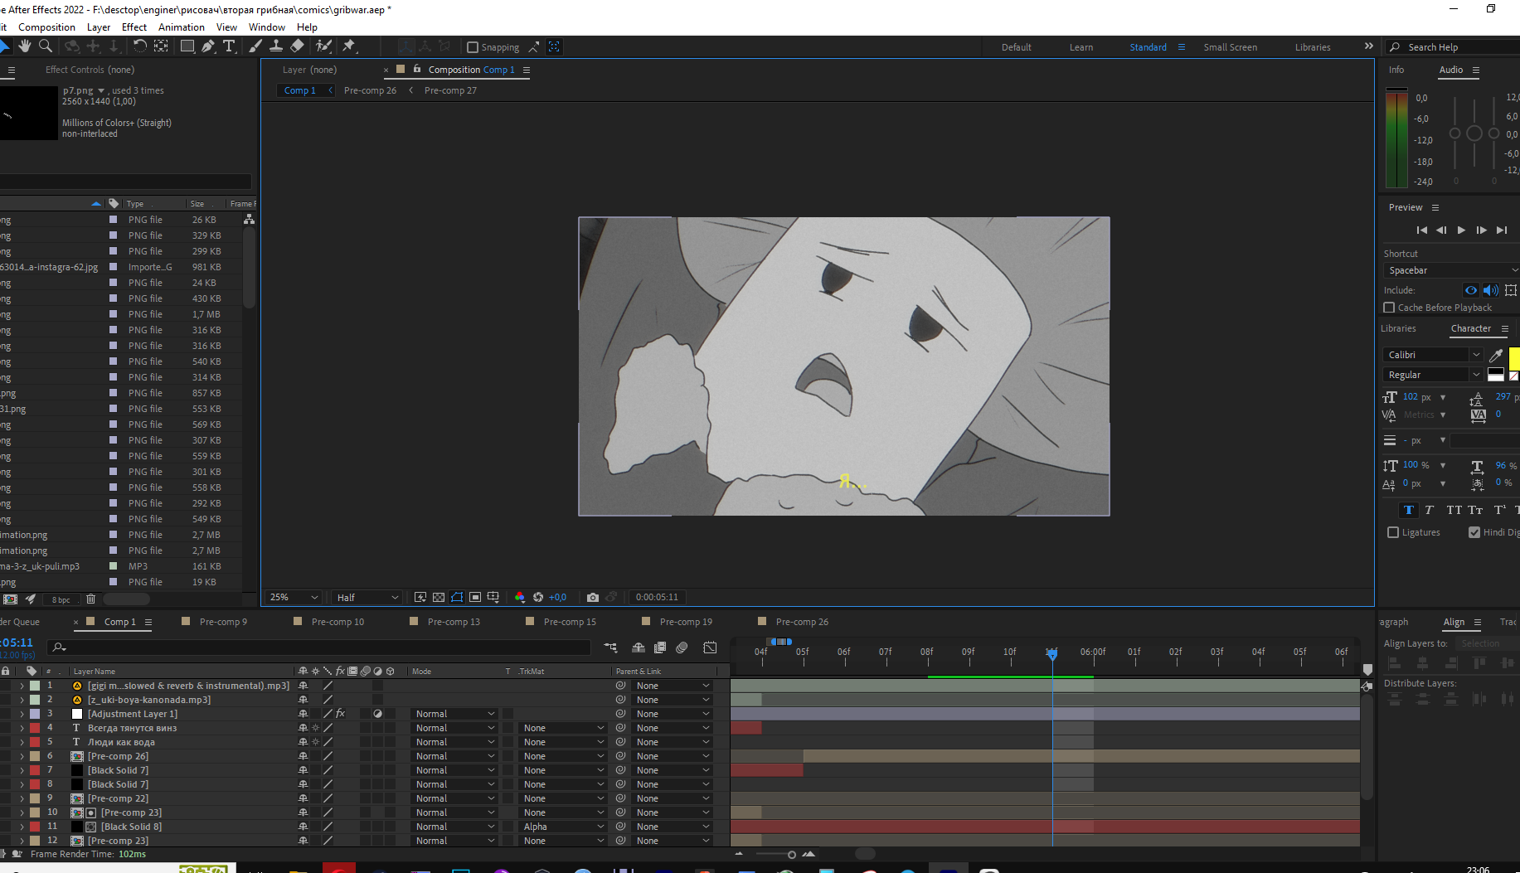The width and height of the screenshot is (1520, 873).
Task: Click the yellow fill color swatch
Action: 1513,358
